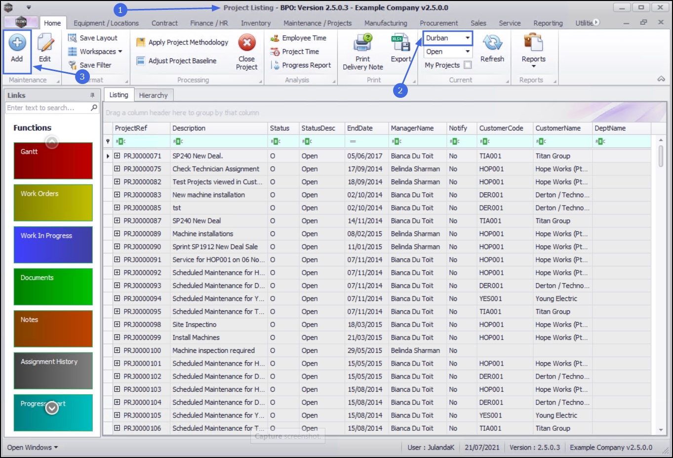Expand the PRJ0000100 project row
Viewport: 673px width, 458px height.
pos(117,350)
